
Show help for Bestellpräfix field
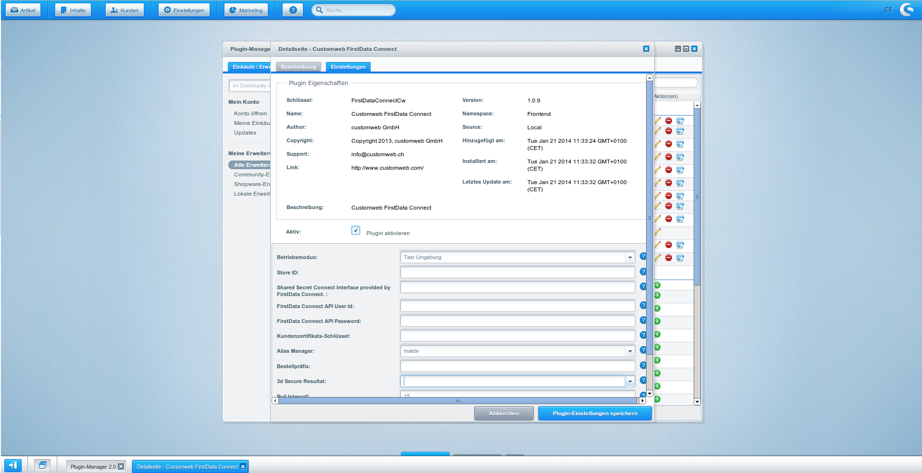[643, 366]
